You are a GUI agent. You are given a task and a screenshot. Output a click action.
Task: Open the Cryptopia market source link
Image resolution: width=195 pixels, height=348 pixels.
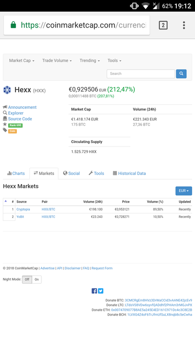coord(23,209)
